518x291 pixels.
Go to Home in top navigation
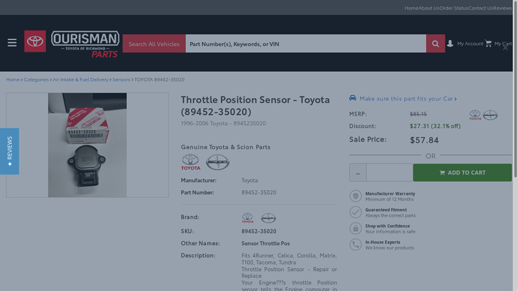pyautogui.click(x=411, y=8)
